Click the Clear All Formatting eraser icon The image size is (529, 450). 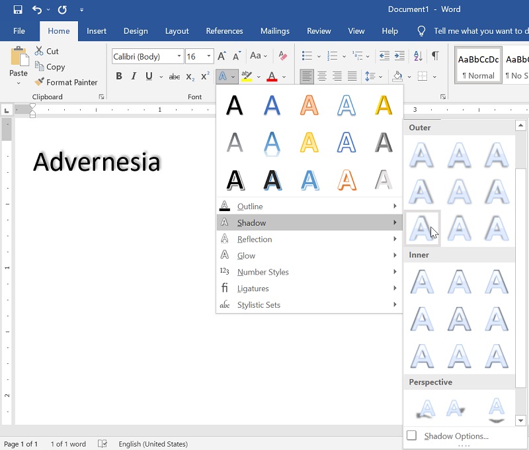pos(283,56)
